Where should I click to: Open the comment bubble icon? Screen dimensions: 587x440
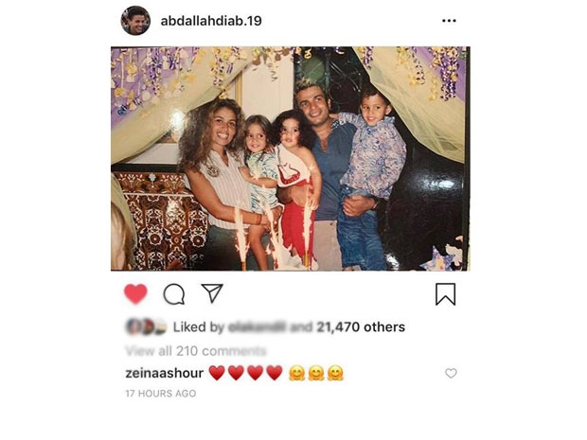tap(174, 294)
